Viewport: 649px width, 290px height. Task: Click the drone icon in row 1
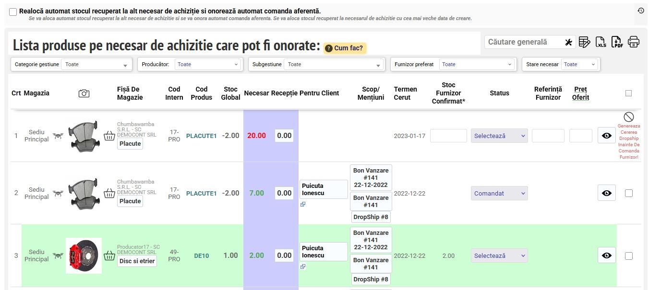coord(58,136)
